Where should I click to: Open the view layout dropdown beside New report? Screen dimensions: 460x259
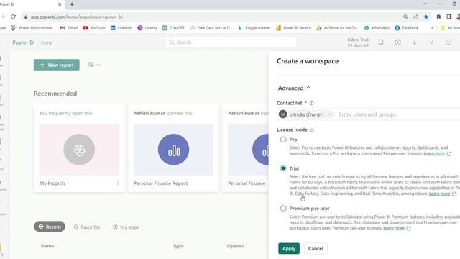point(94,65)
